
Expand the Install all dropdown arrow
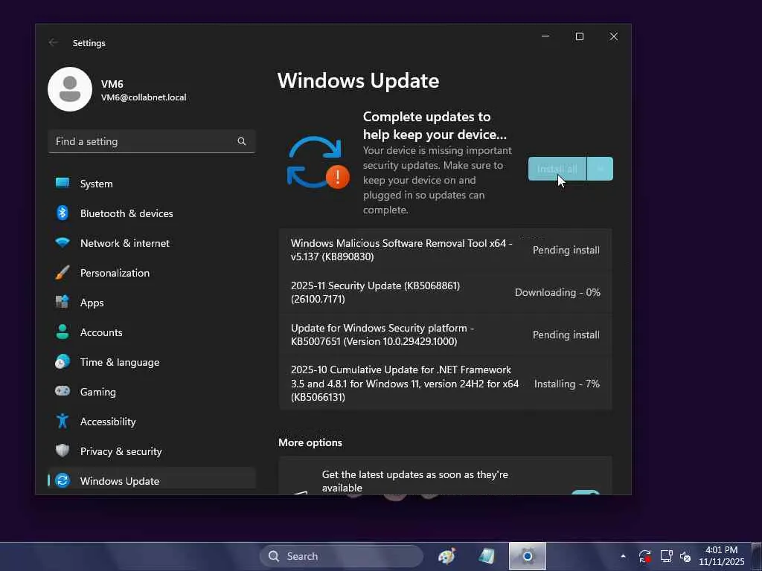tap(601, 169)
